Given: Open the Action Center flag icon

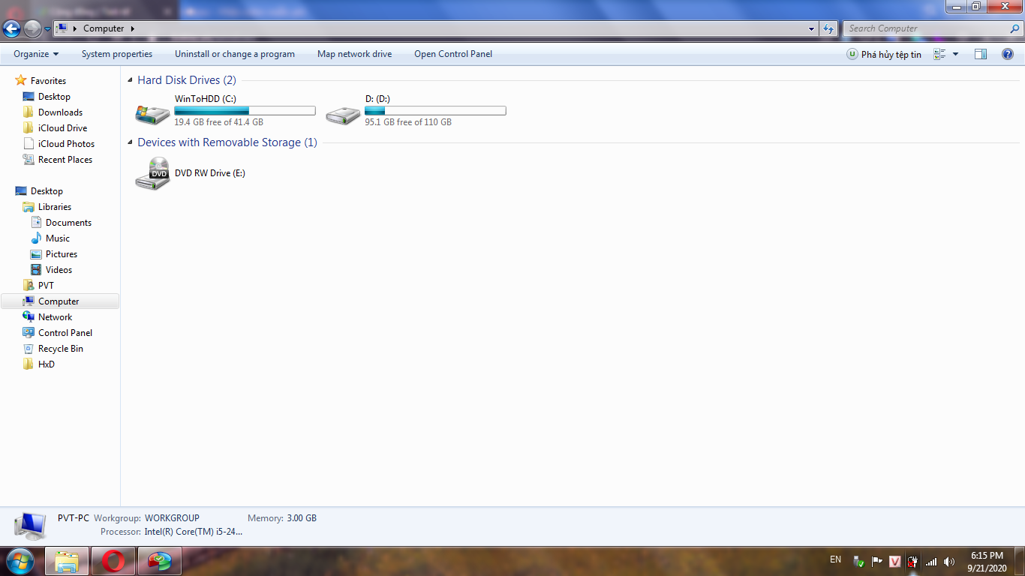Looking at the screenshot, I should 876,561.
